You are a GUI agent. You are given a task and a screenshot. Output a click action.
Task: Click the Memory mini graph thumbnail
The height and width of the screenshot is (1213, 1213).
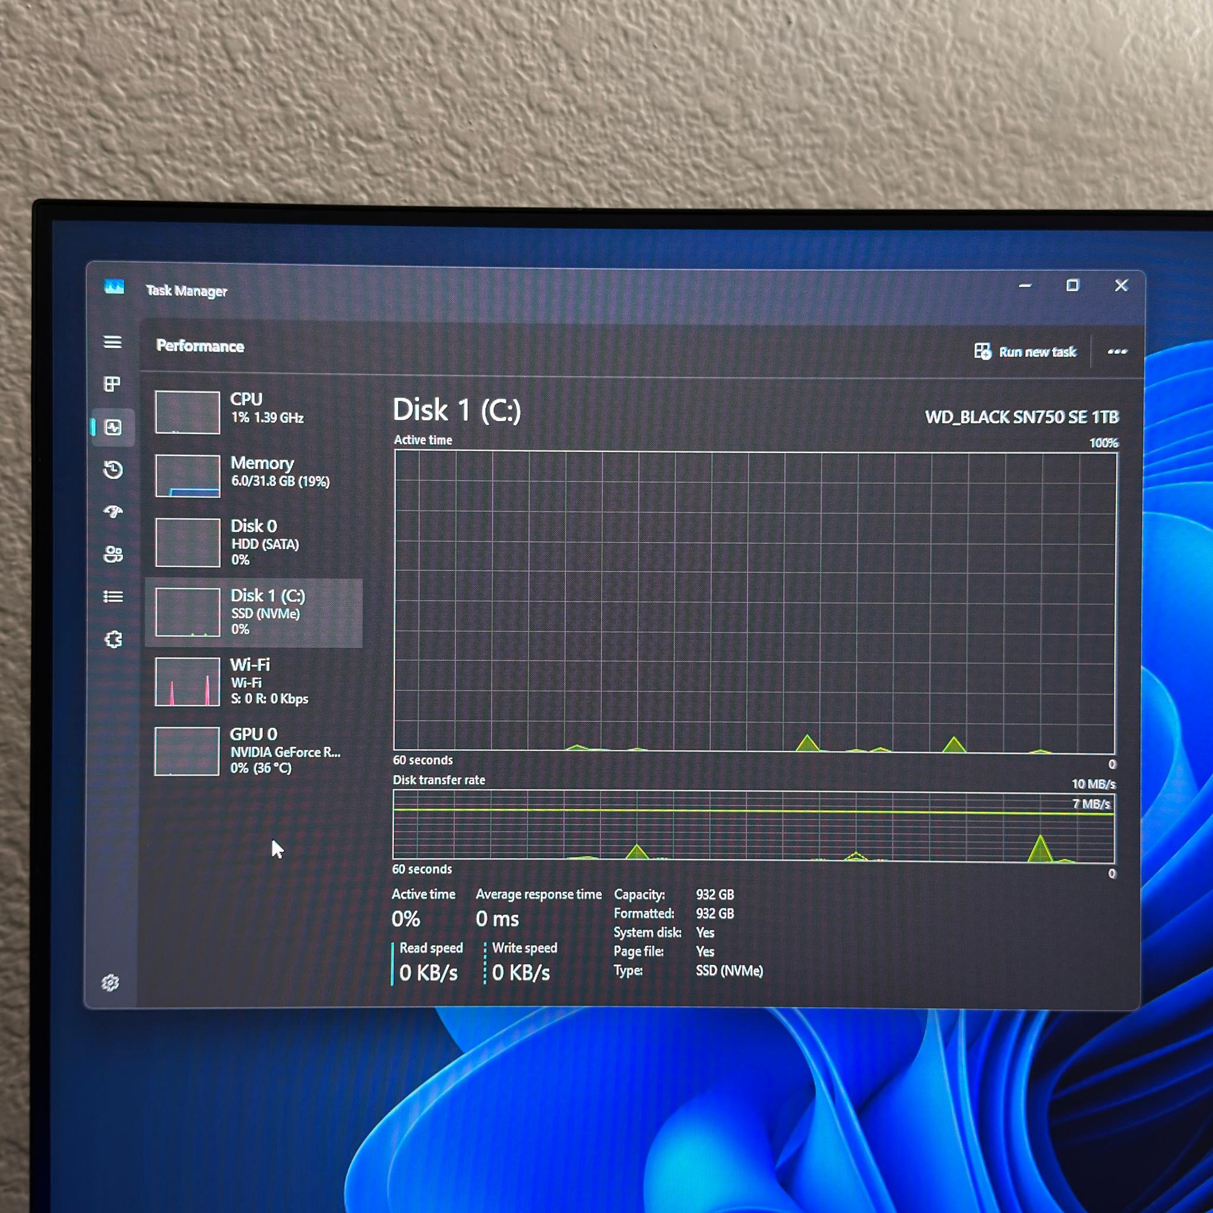(x=187, y=476)
